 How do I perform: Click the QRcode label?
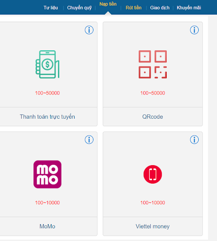pyautogui.click(x=153, y=117)
